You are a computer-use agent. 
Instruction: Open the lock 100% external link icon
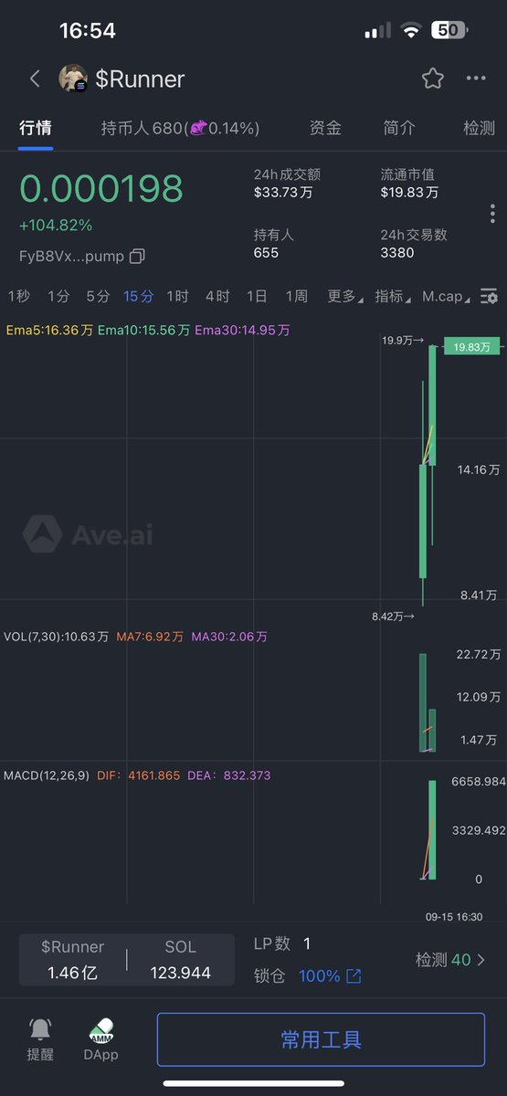pyautogui.click(x=354, y=976)
